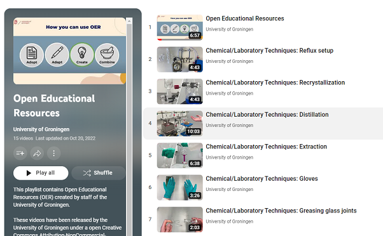Click University of Groningen under first video
Image resolution: width=383 pixels, height=236 pixels.
click(x=230, y=29)
